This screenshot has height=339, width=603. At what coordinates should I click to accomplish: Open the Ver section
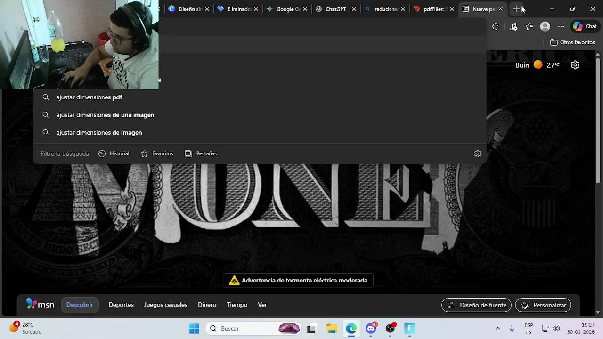(x=262, y=305)
